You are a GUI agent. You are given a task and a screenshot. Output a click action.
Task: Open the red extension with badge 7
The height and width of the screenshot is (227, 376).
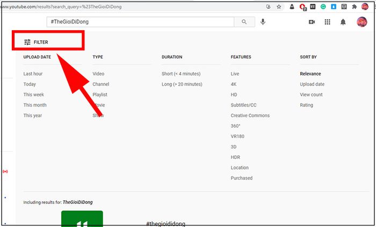tap(303, 7)
